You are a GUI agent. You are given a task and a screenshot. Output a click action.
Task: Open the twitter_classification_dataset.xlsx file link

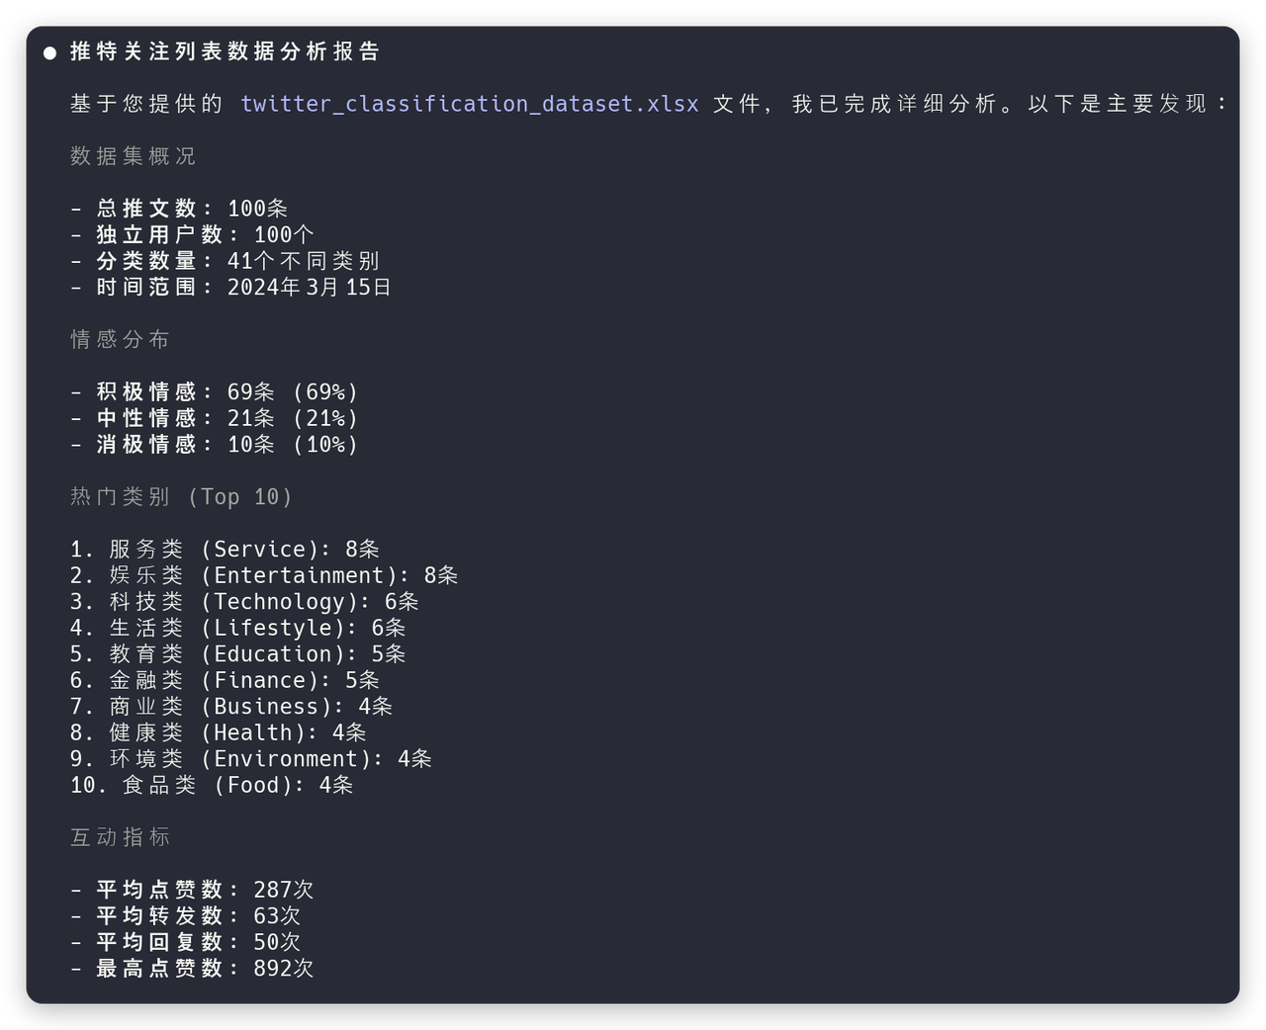pos(469,104)
